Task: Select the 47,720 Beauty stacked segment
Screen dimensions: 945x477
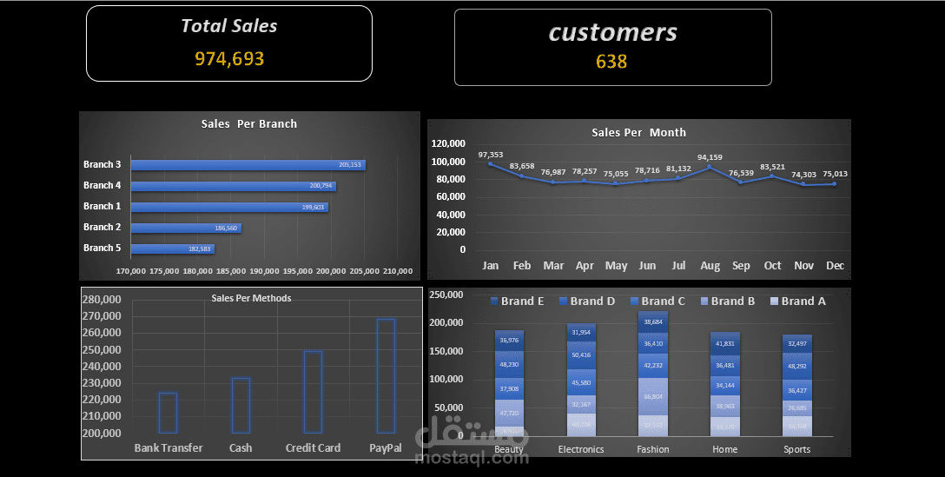Action: [x=509, y=413]
